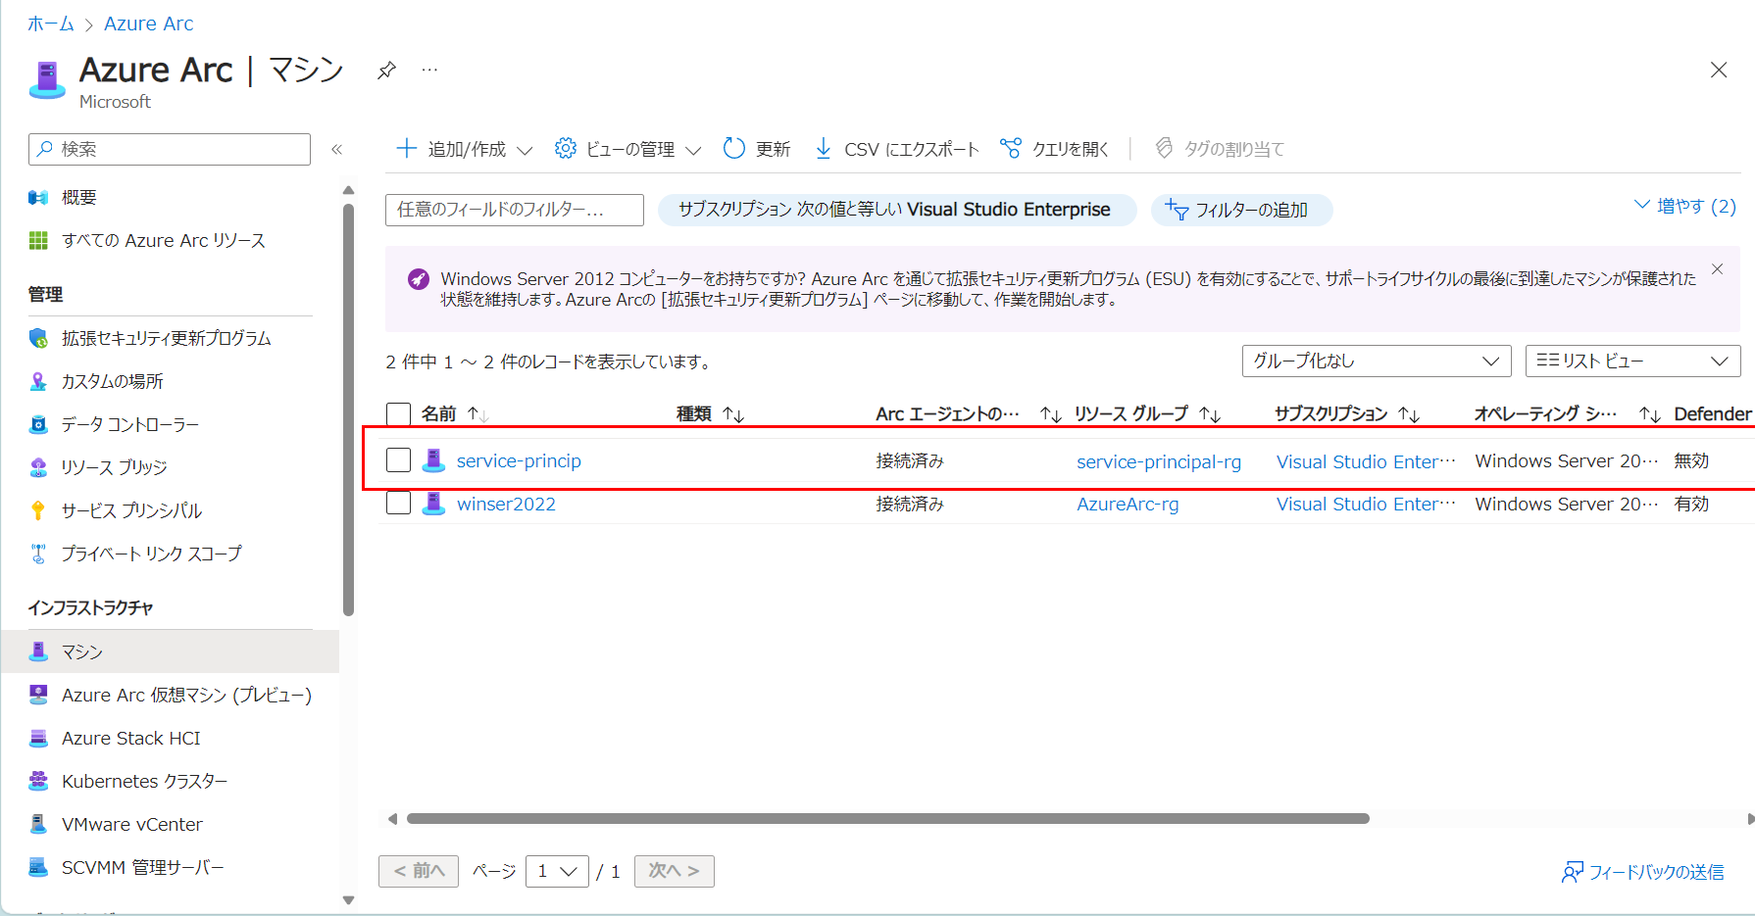The height and width of the screenshot is (916, 1755).
Task: Click the 追加/作成 plus icon
Action: coord(406,148)
